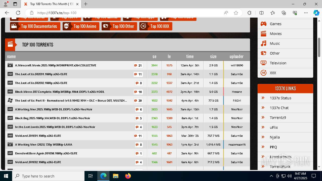The image size is (322, 181).
Task: Open uploader Hexane profile
Action: [237, 92]
